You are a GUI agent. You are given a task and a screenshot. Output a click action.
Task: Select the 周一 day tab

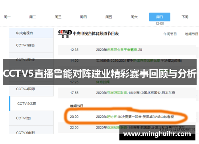tap(7, 17)
